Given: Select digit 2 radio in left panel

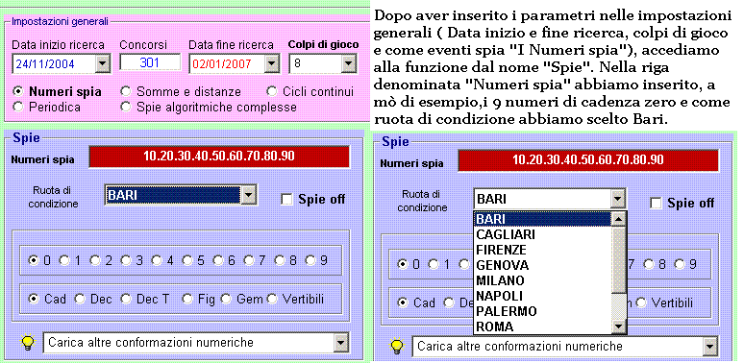Looking at the screenshot, I should coord(95,260).
